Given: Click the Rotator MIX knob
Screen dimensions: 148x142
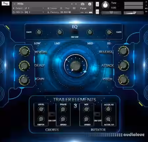Looking at the screenshot, I should coord(86,109).
